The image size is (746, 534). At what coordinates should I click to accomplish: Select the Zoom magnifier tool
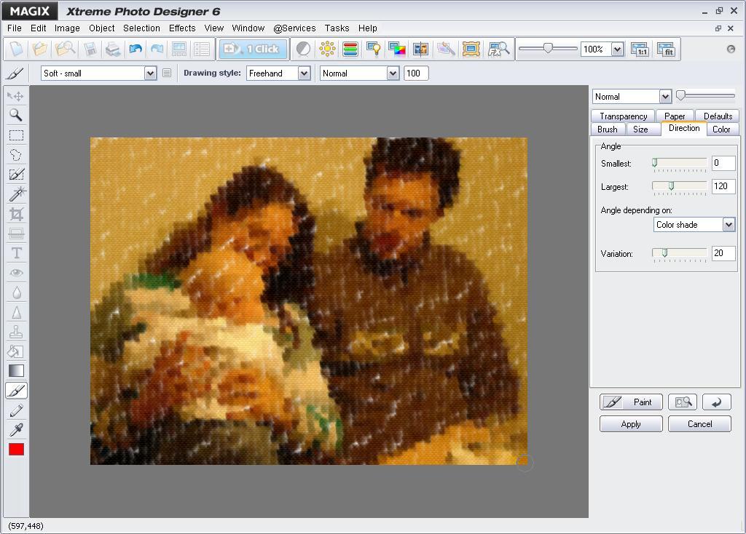click(x=16, y=115)
